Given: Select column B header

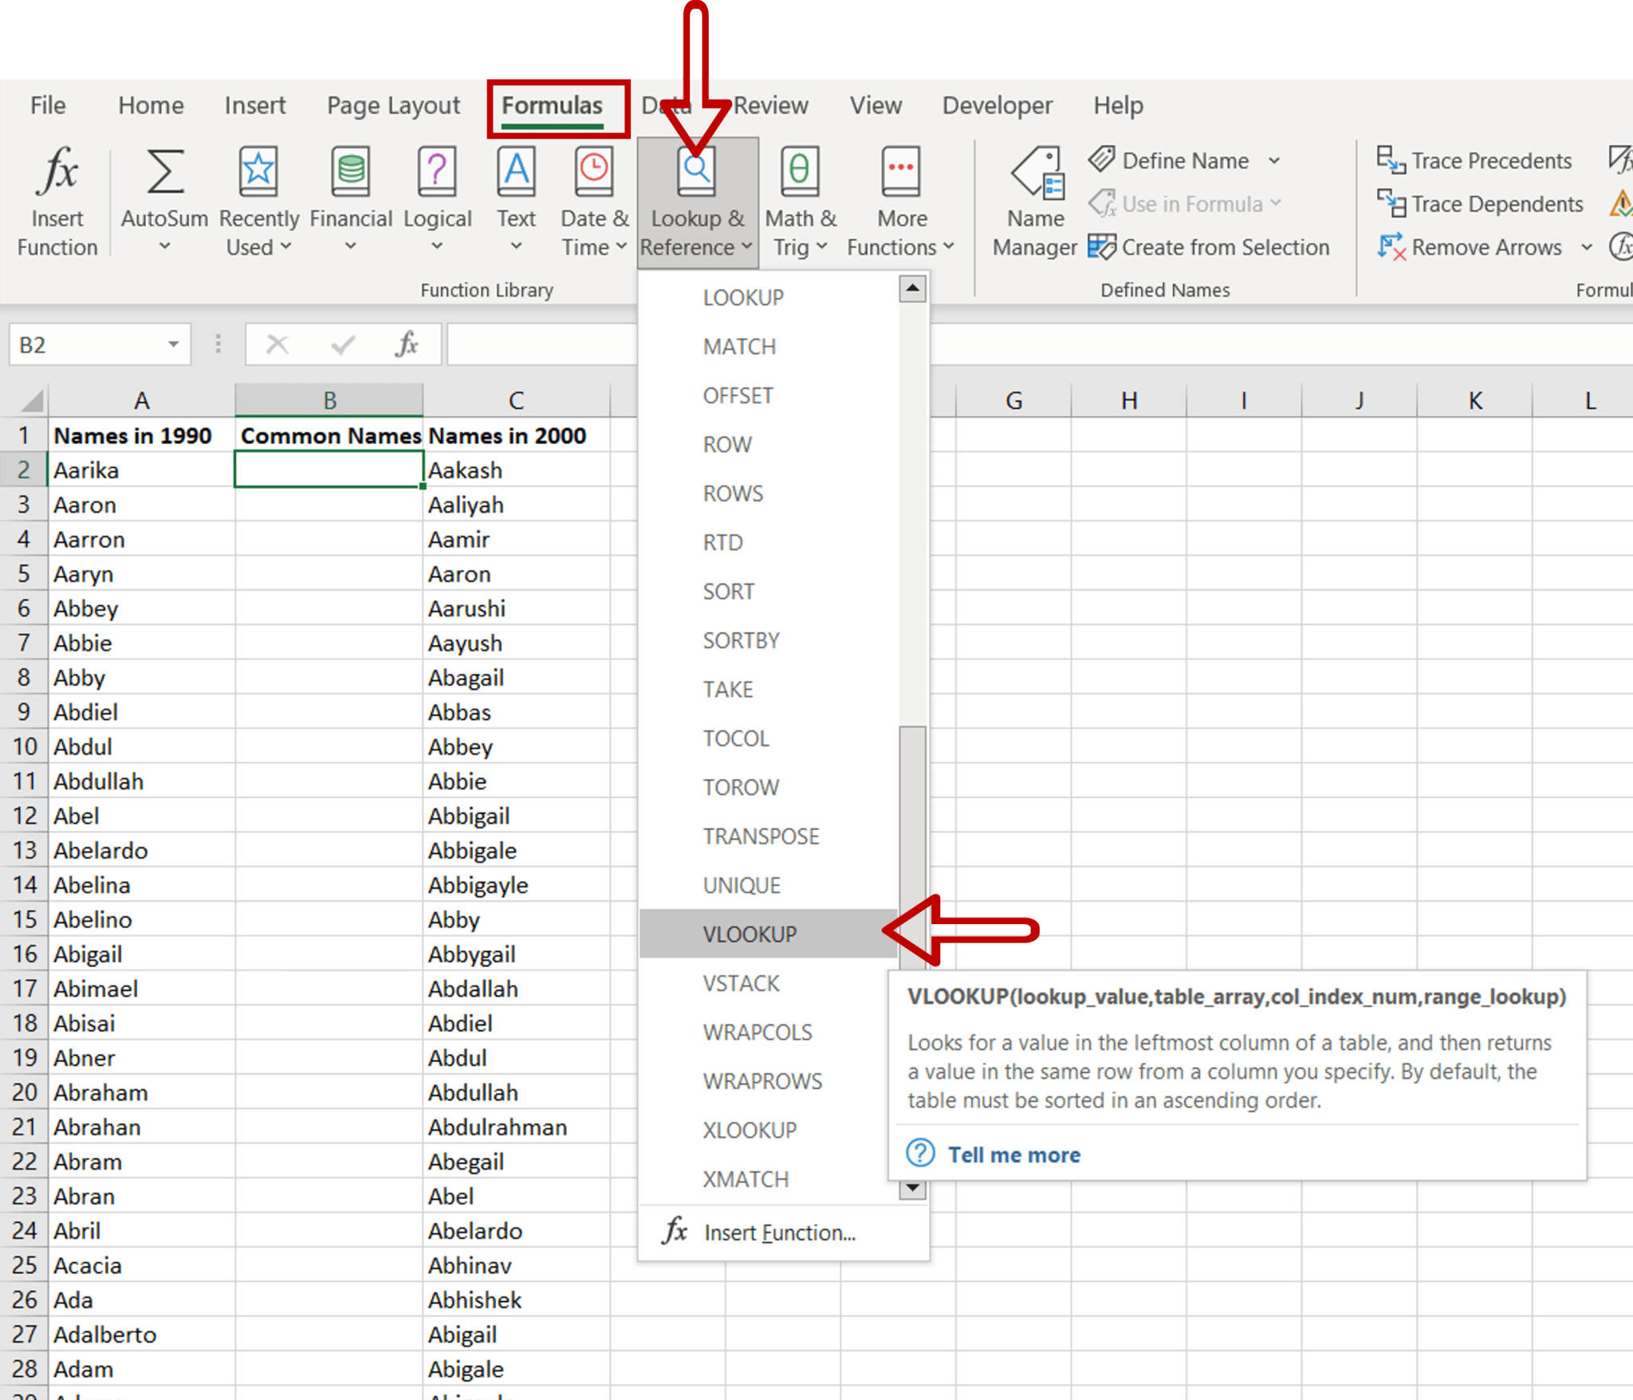Looking at the screenshot, I should 329,399.
